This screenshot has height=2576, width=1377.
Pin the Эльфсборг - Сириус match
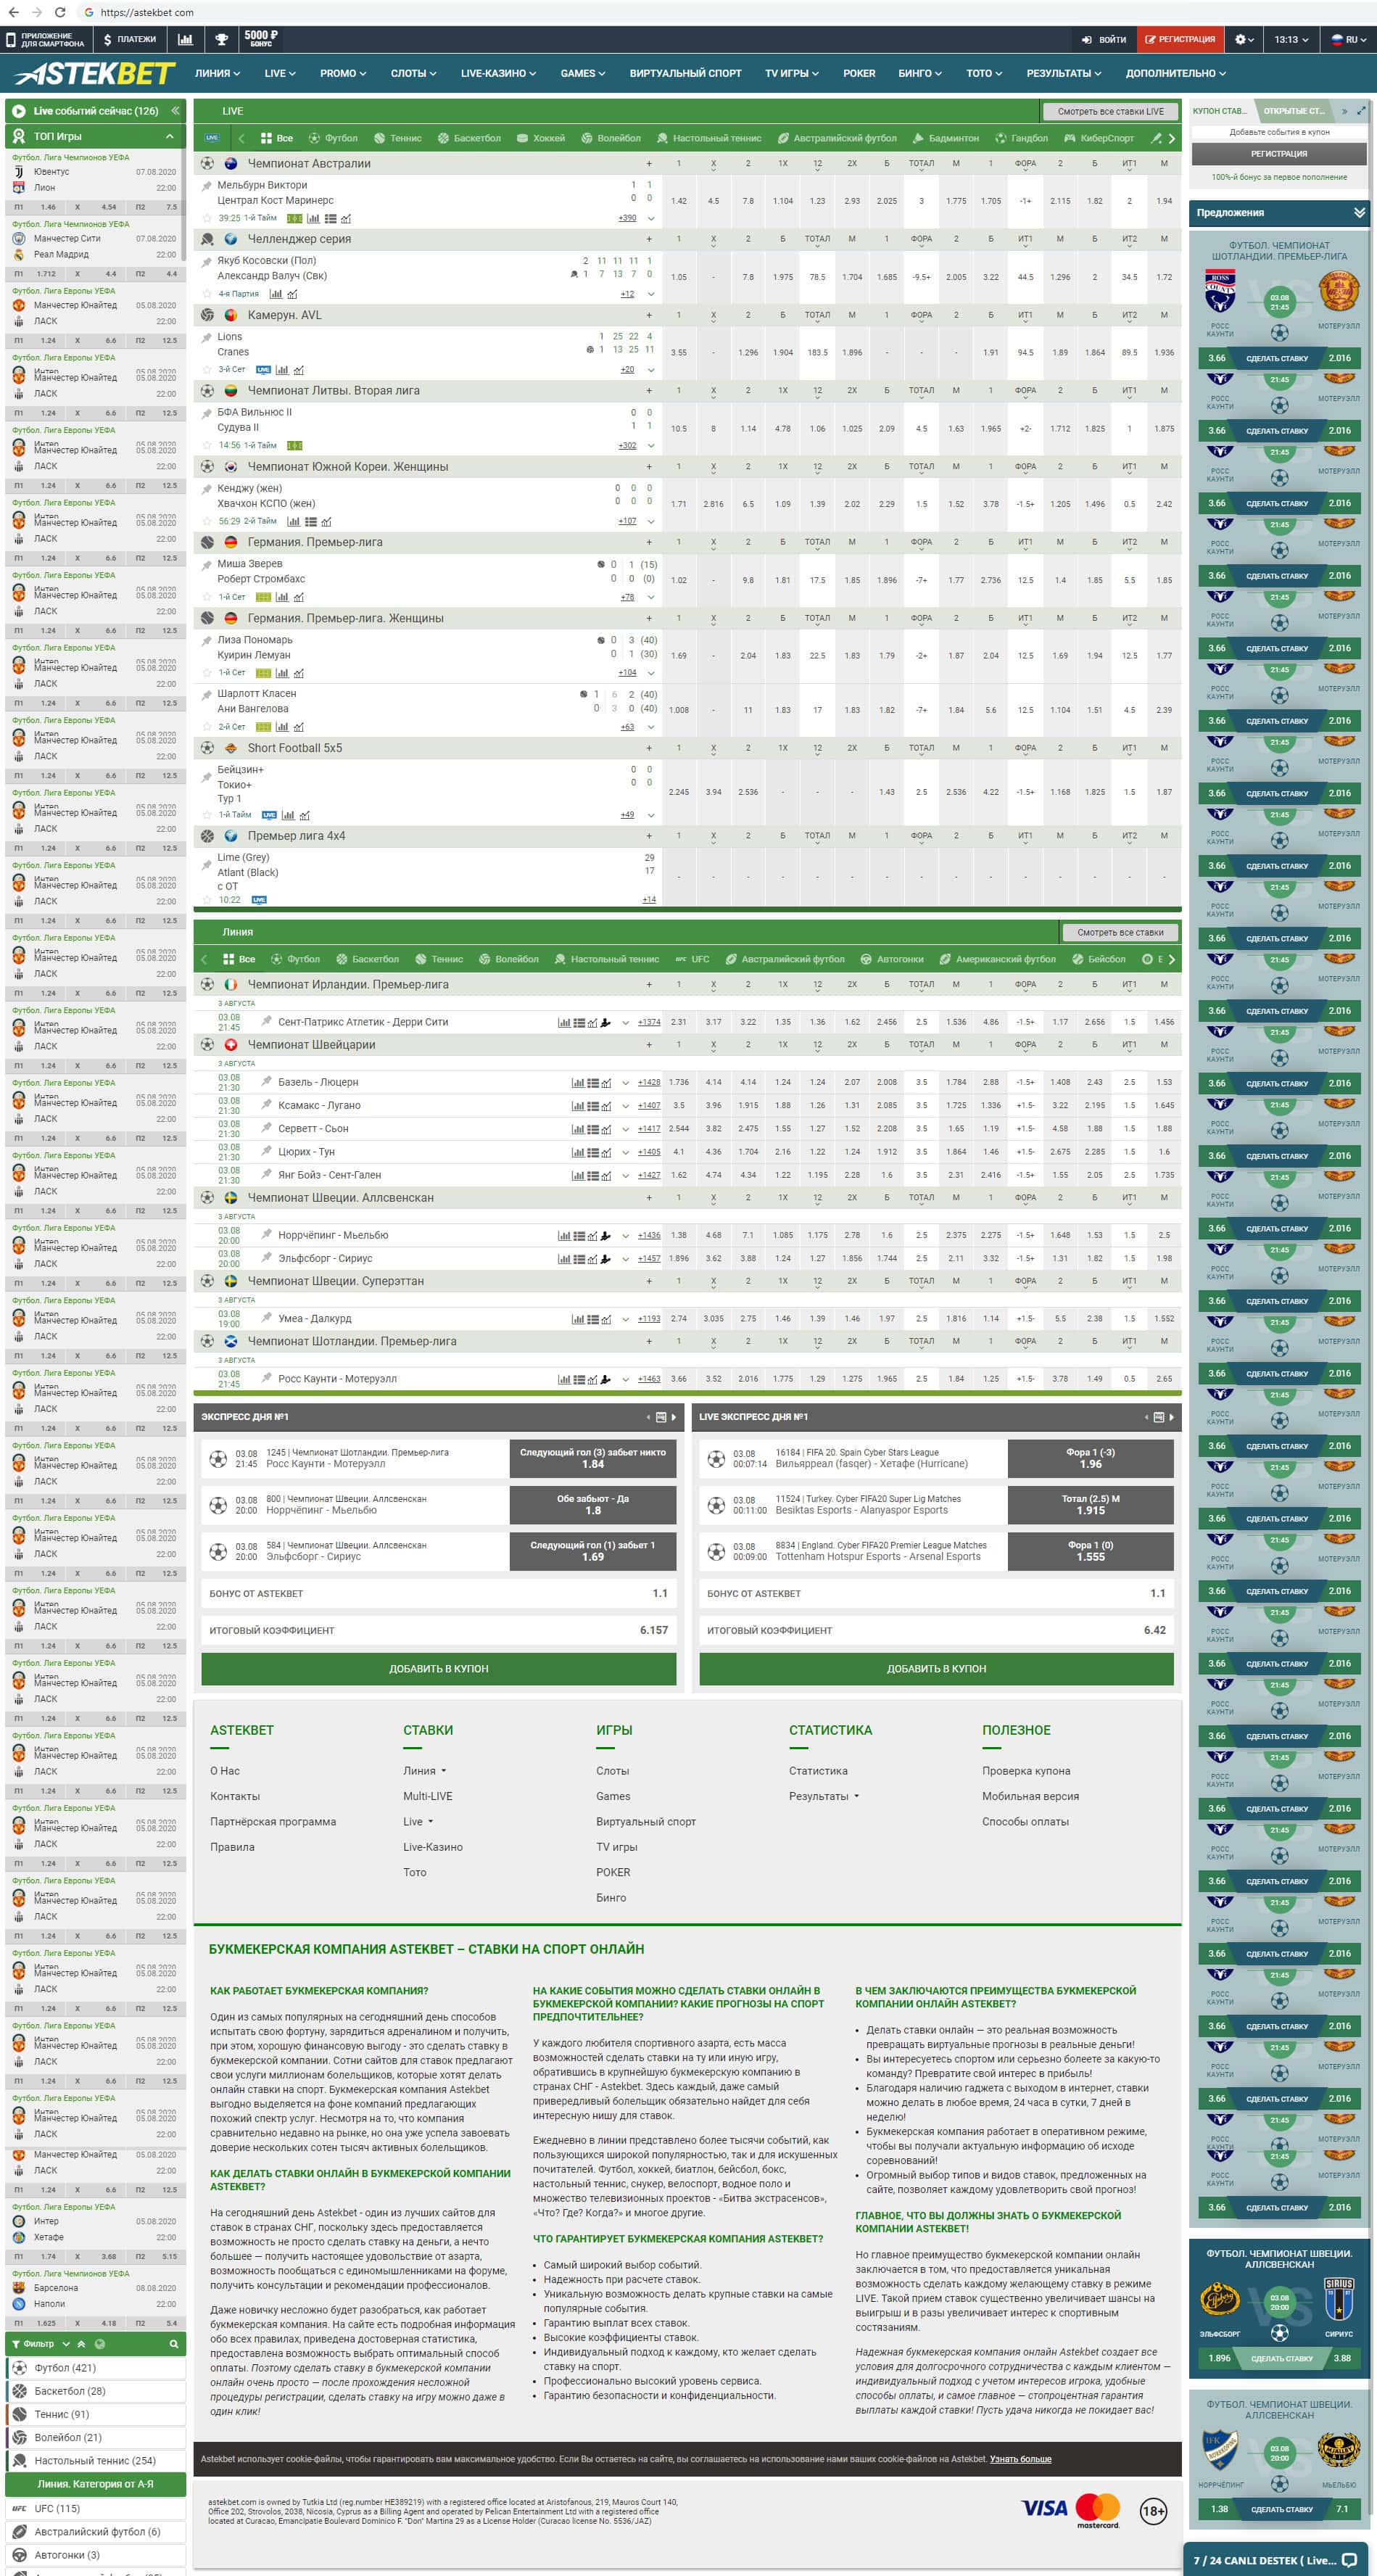point(266,1258)
